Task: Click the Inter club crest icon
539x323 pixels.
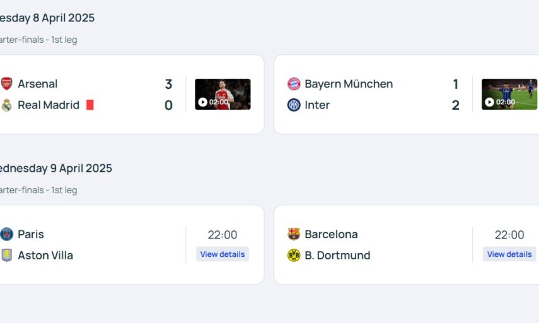Action: pyautogui.click(x=294, y=105)
